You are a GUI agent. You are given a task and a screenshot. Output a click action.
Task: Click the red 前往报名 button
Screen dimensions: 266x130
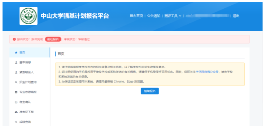pos(53,40)
